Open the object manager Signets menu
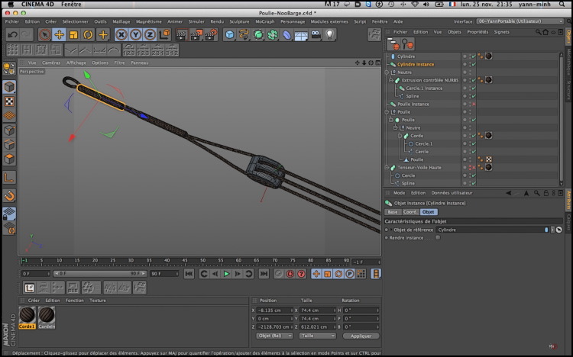The width and height of the screenshot is (573, 357). coord(501,32)
